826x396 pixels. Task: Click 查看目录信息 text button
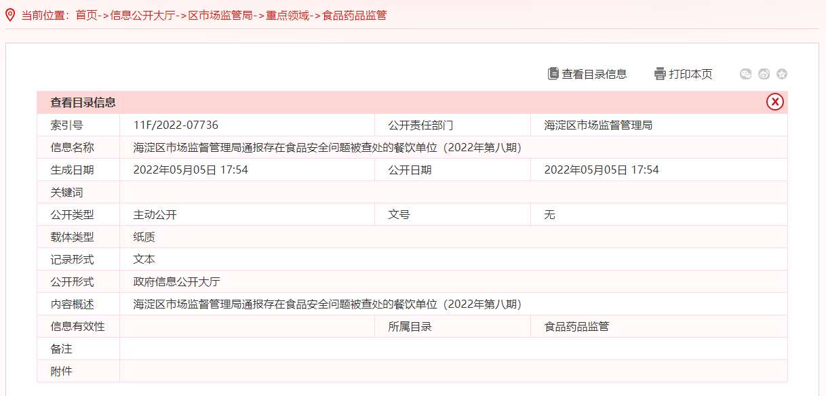(x=594, y=74)
